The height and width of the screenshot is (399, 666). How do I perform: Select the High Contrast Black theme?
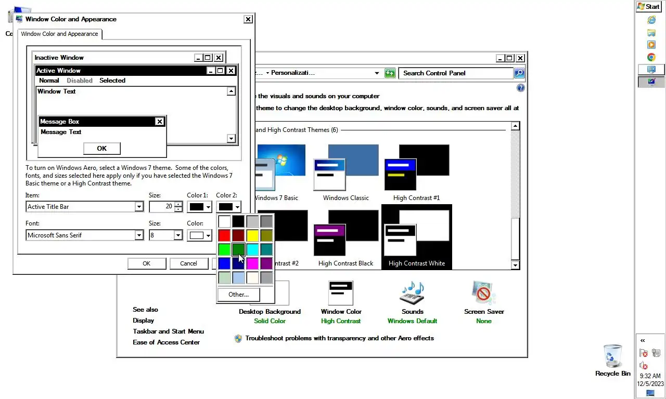click(346, 239)
